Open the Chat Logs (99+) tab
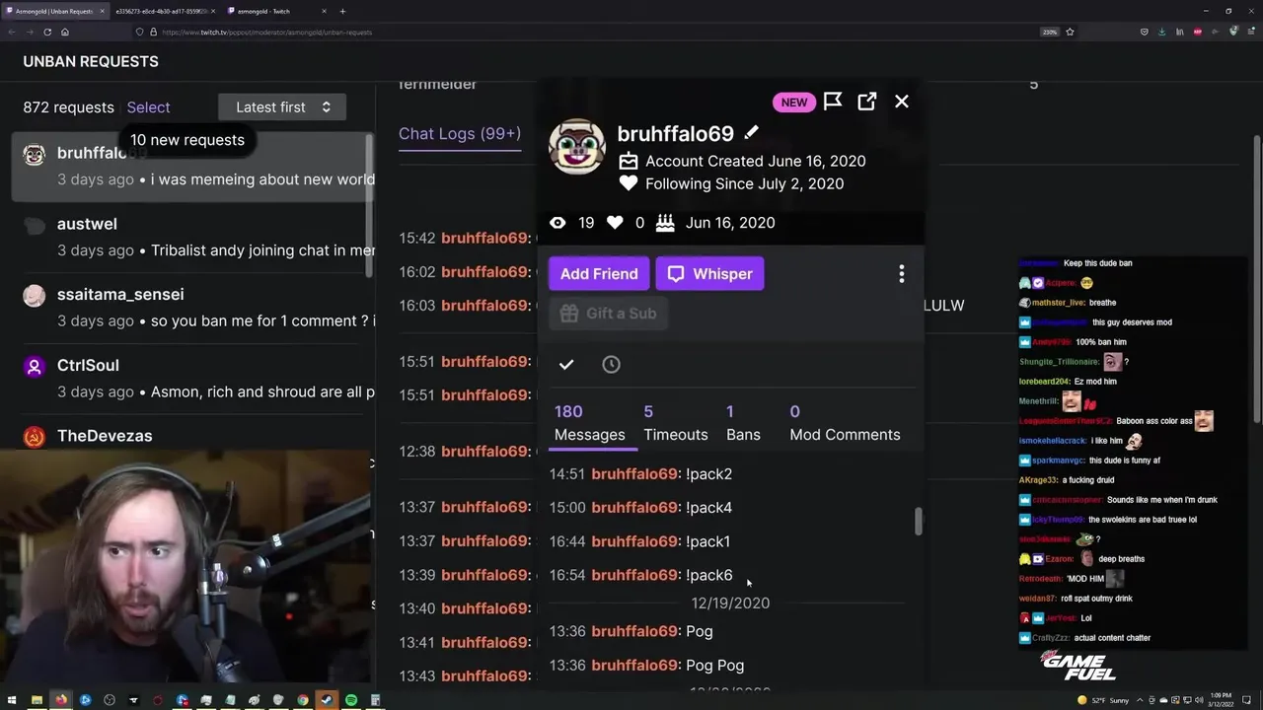Viewport: 1263px width, 710px height. pos(460,133)
